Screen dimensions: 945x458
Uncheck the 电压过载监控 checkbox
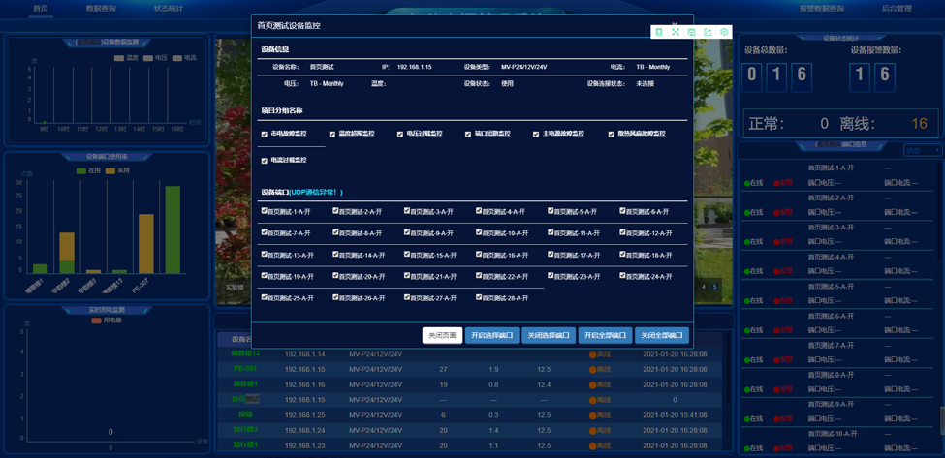(400, 135)
